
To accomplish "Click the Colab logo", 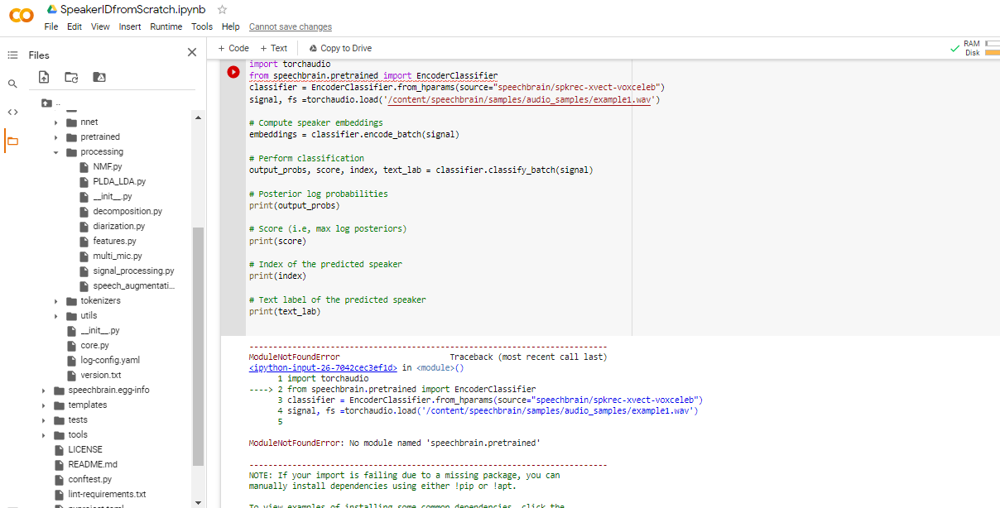I will 21,15.
